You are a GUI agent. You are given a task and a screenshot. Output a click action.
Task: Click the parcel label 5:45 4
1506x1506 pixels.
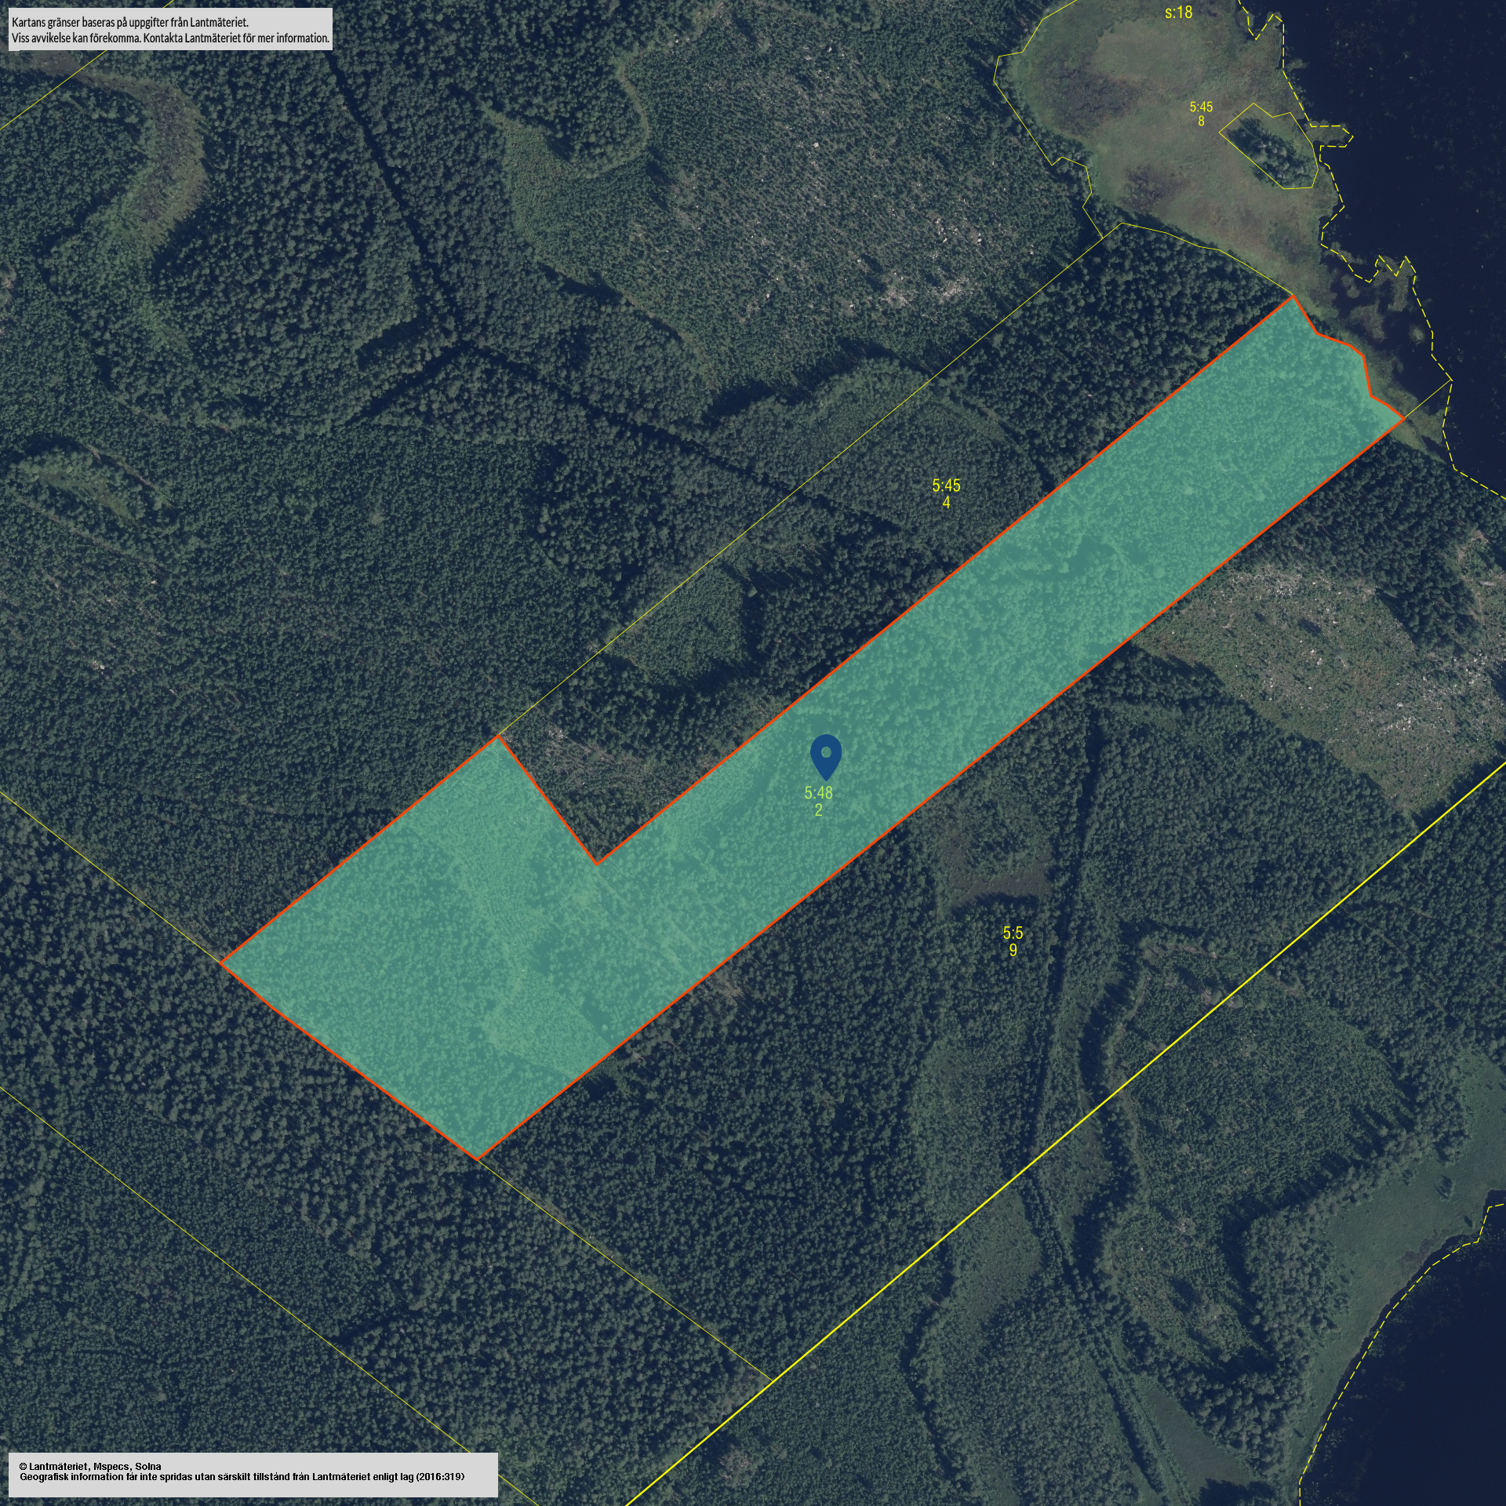(x=946, y=494)
